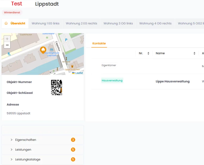The image size is (204, 165).
Task: Switch to Wohnung 1 EG links tab
Action: tap(45, 23)
